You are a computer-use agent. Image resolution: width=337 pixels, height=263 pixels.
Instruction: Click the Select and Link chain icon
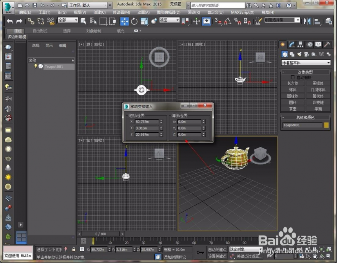coord(31,21)
